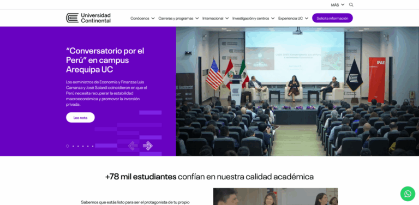
Task: Expand Investigación y centros menu
Action: click(253, 19)
